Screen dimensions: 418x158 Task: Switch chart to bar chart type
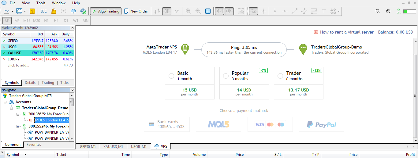tap(157, 11)
